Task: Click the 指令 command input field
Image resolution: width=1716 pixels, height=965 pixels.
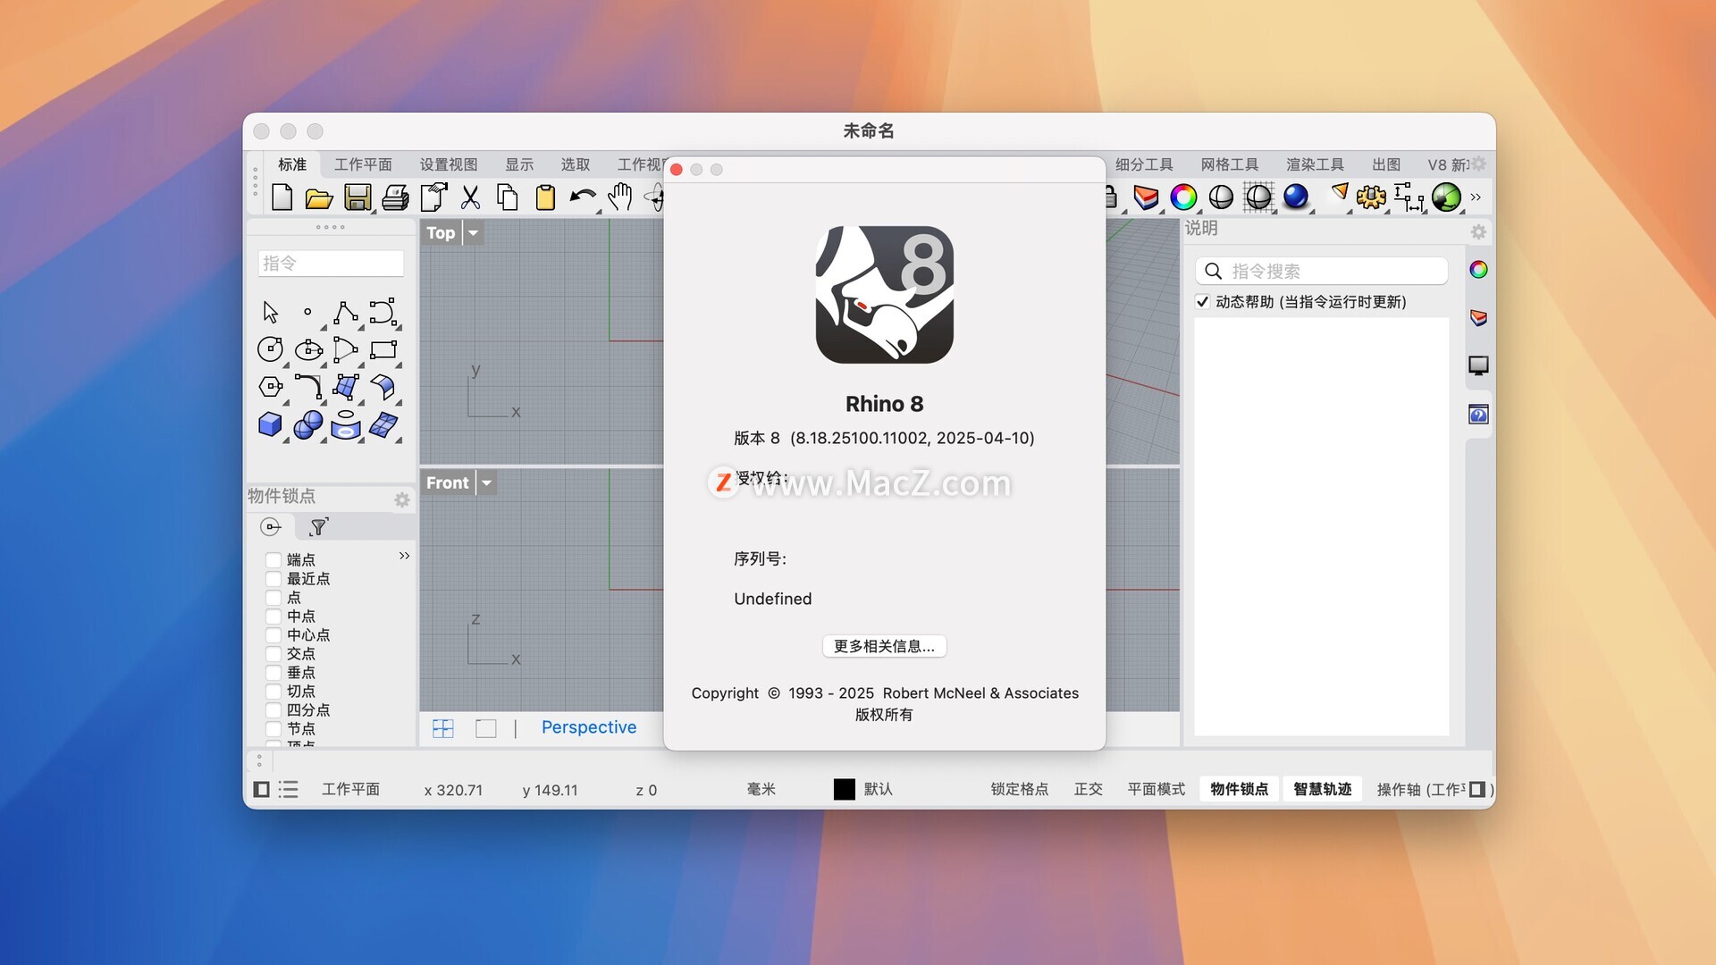Action: [331, 264]
